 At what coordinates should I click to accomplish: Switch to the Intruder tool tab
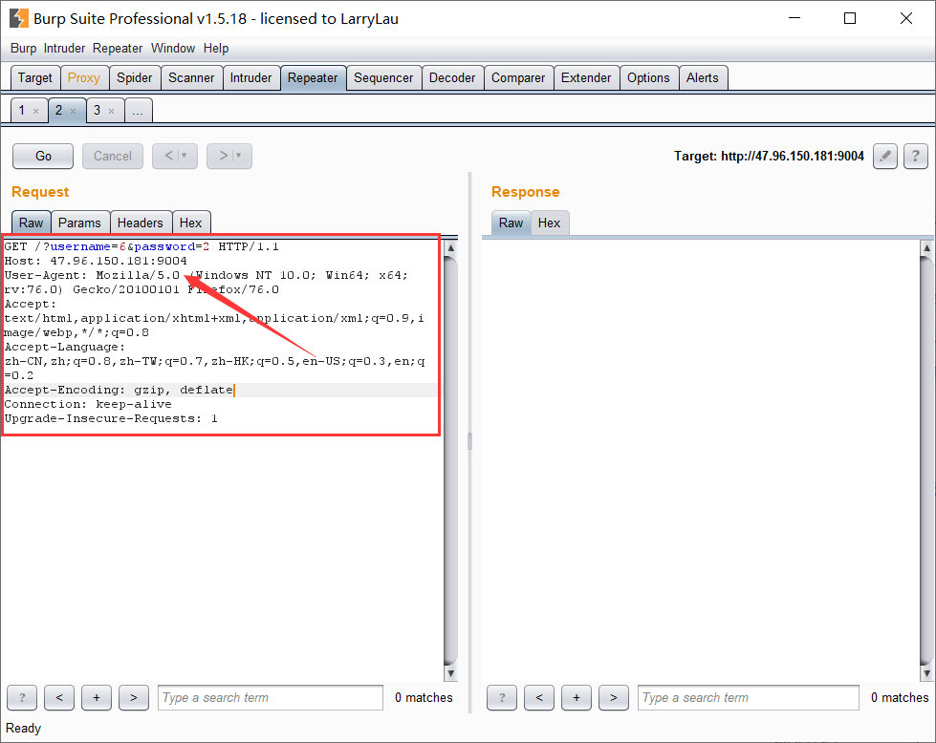pos(250,78)
